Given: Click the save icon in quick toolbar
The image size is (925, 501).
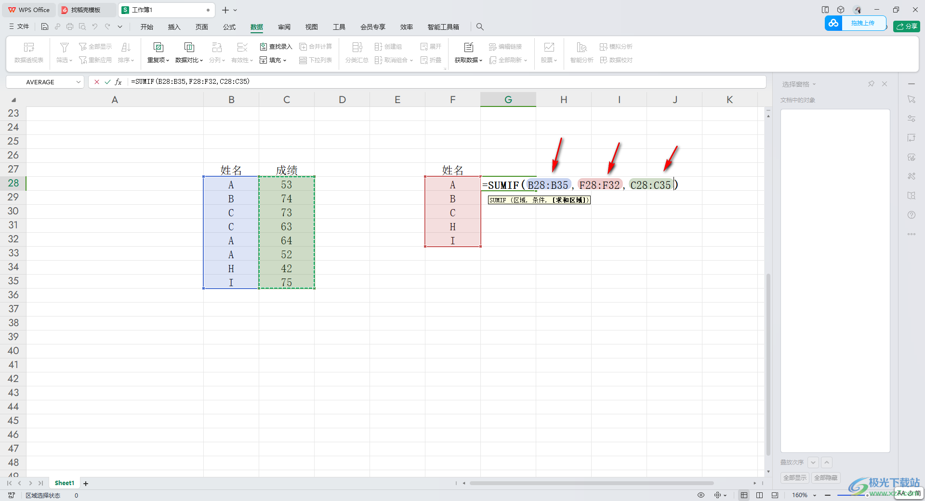Looking at the screenshot, I should 45,27.
